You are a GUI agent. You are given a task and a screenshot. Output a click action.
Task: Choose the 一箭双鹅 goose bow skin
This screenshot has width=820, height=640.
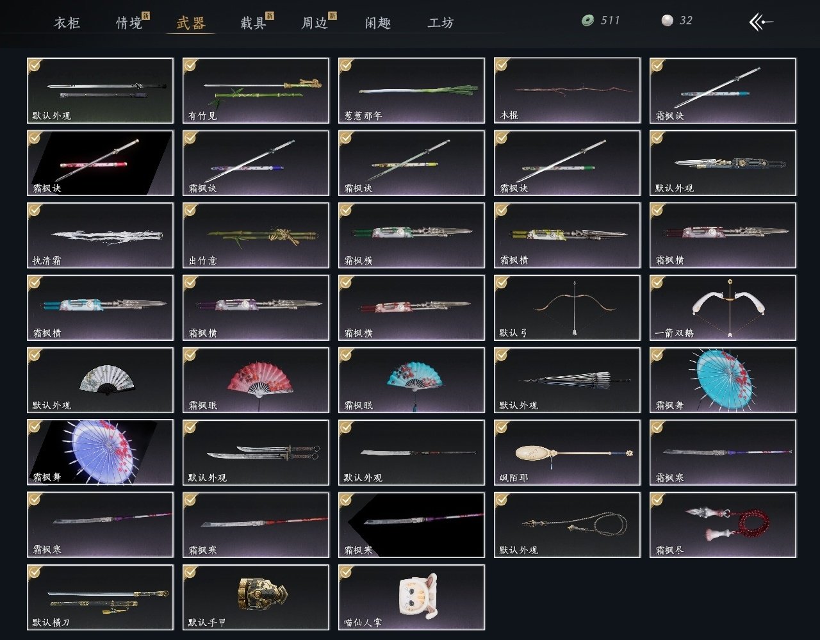[723, 308]
